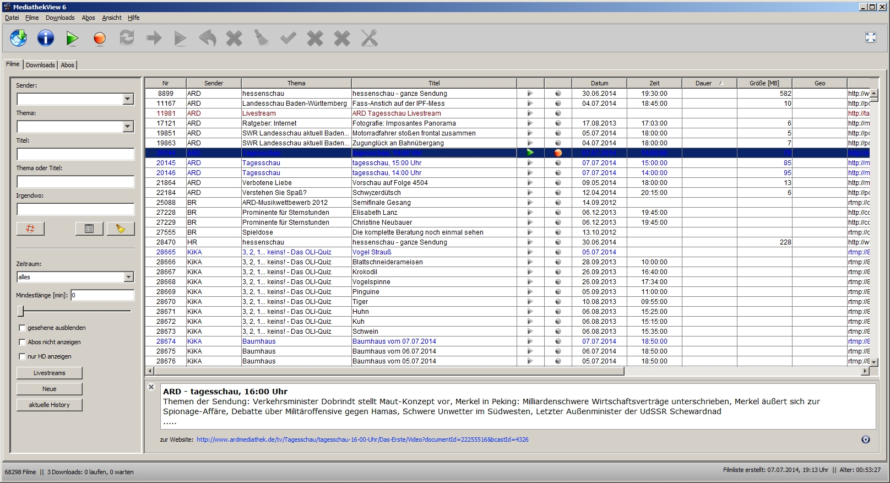This screenshot has height=483, width=890.
Task: Open the blue info icon in toolbar
Action: click(45, 38)
